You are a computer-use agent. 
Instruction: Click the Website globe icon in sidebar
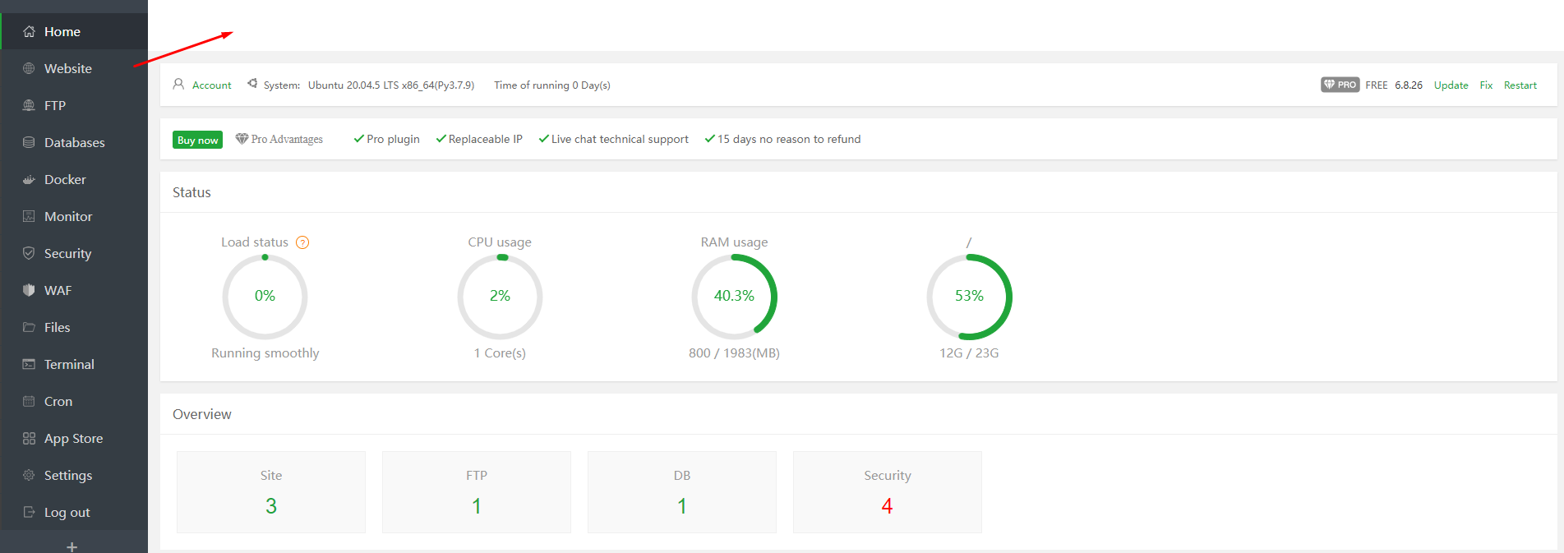(x=29, y=68)
